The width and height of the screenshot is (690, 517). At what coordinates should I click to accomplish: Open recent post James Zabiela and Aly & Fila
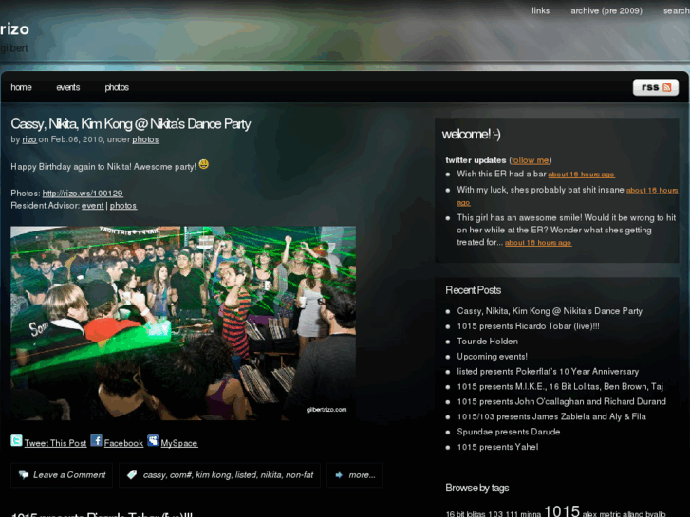[551, 416]
